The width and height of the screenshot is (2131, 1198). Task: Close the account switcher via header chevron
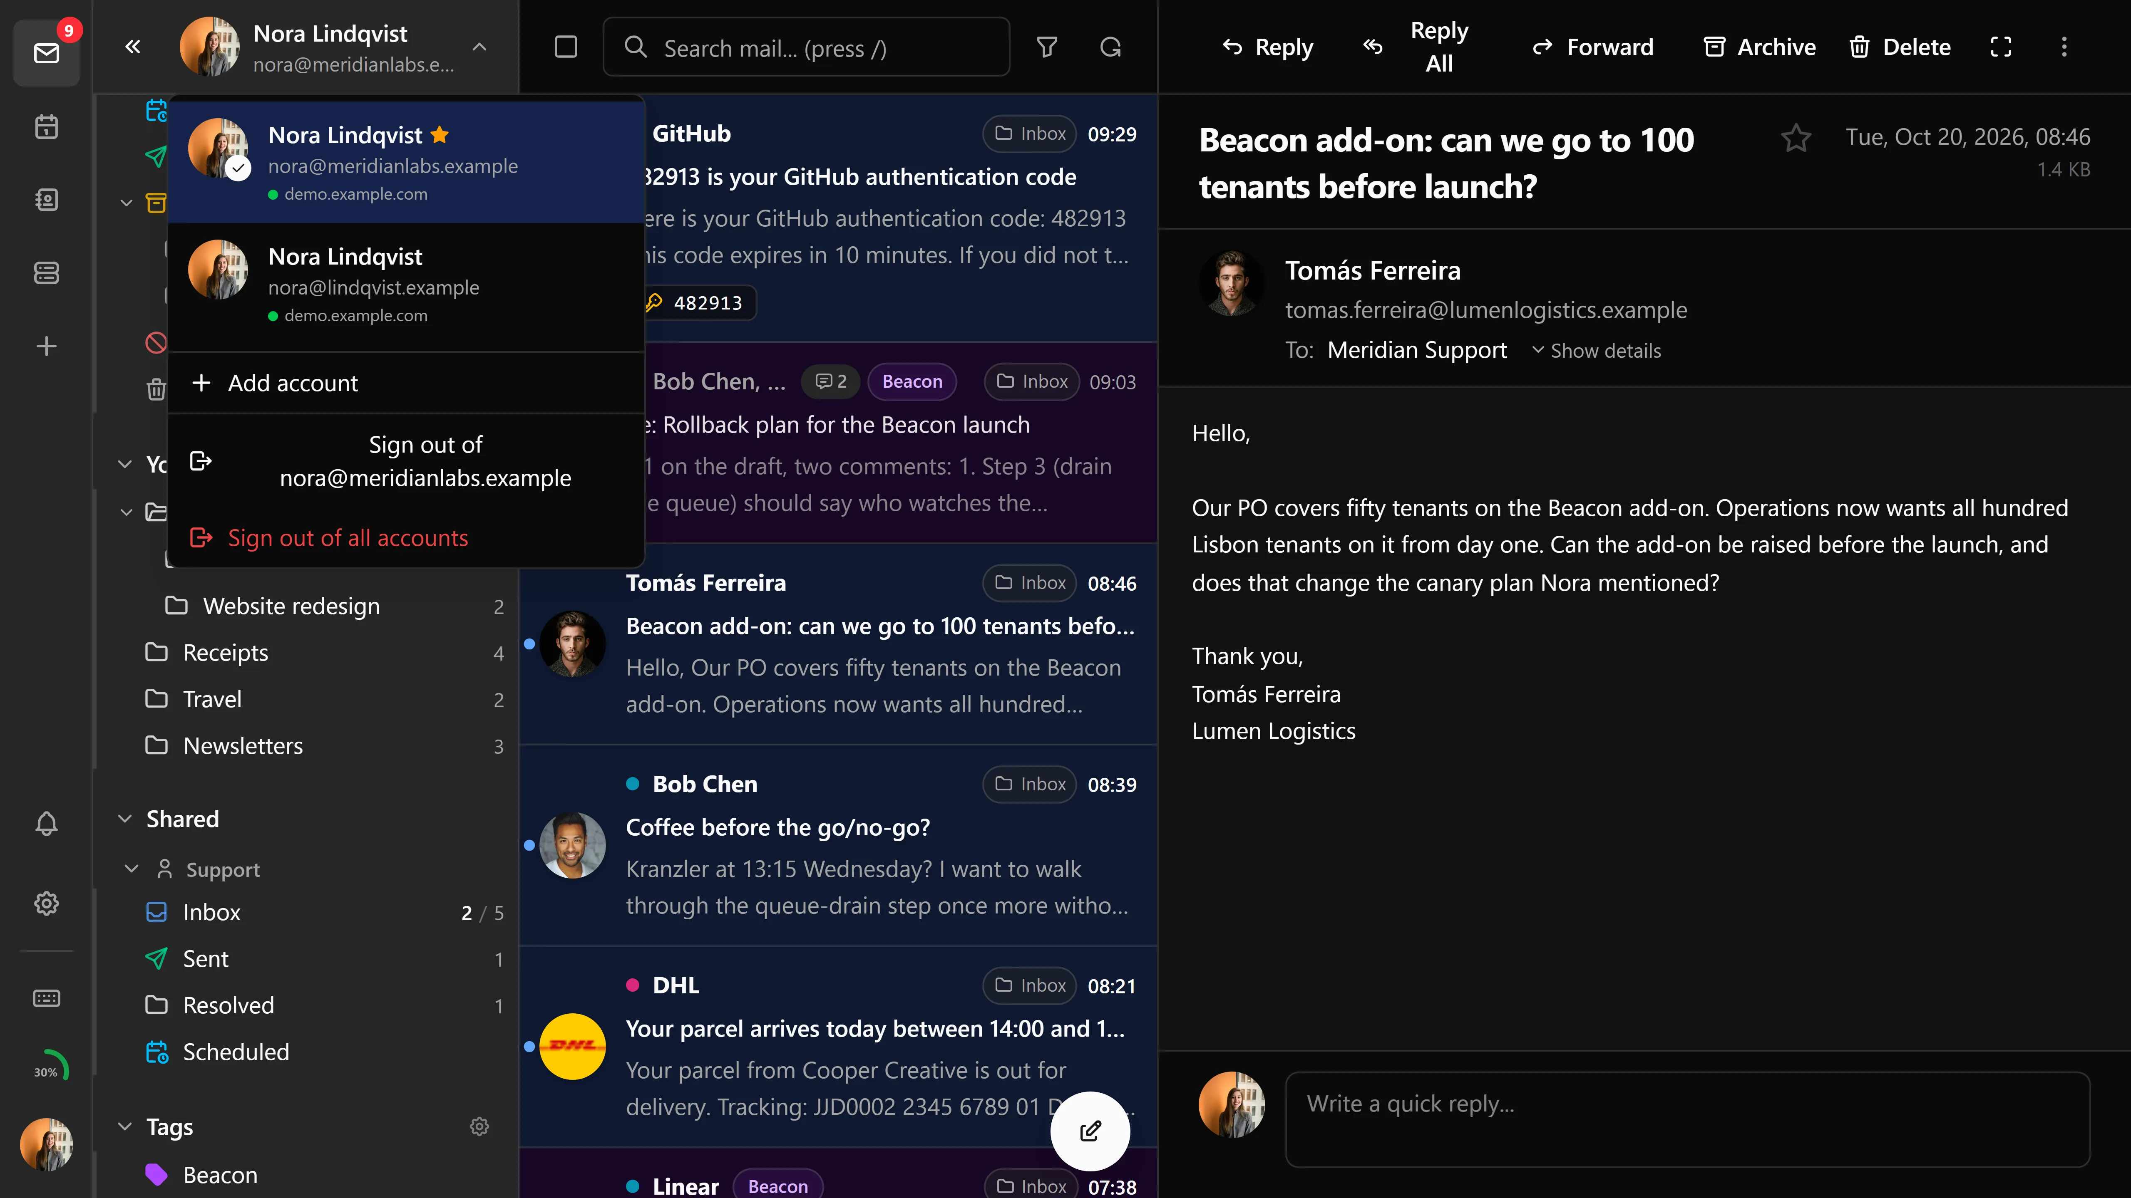point(479,47)
